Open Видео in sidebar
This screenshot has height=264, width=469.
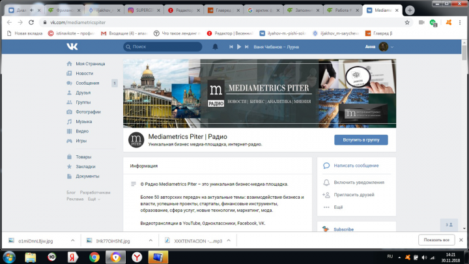[x=82, y=131]
